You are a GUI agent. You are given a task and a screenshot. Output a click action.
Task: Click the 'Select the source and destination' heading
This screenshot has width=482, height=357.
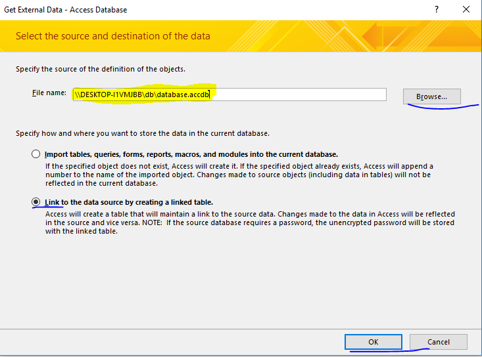pyautogui.click(x=113, y=36)
